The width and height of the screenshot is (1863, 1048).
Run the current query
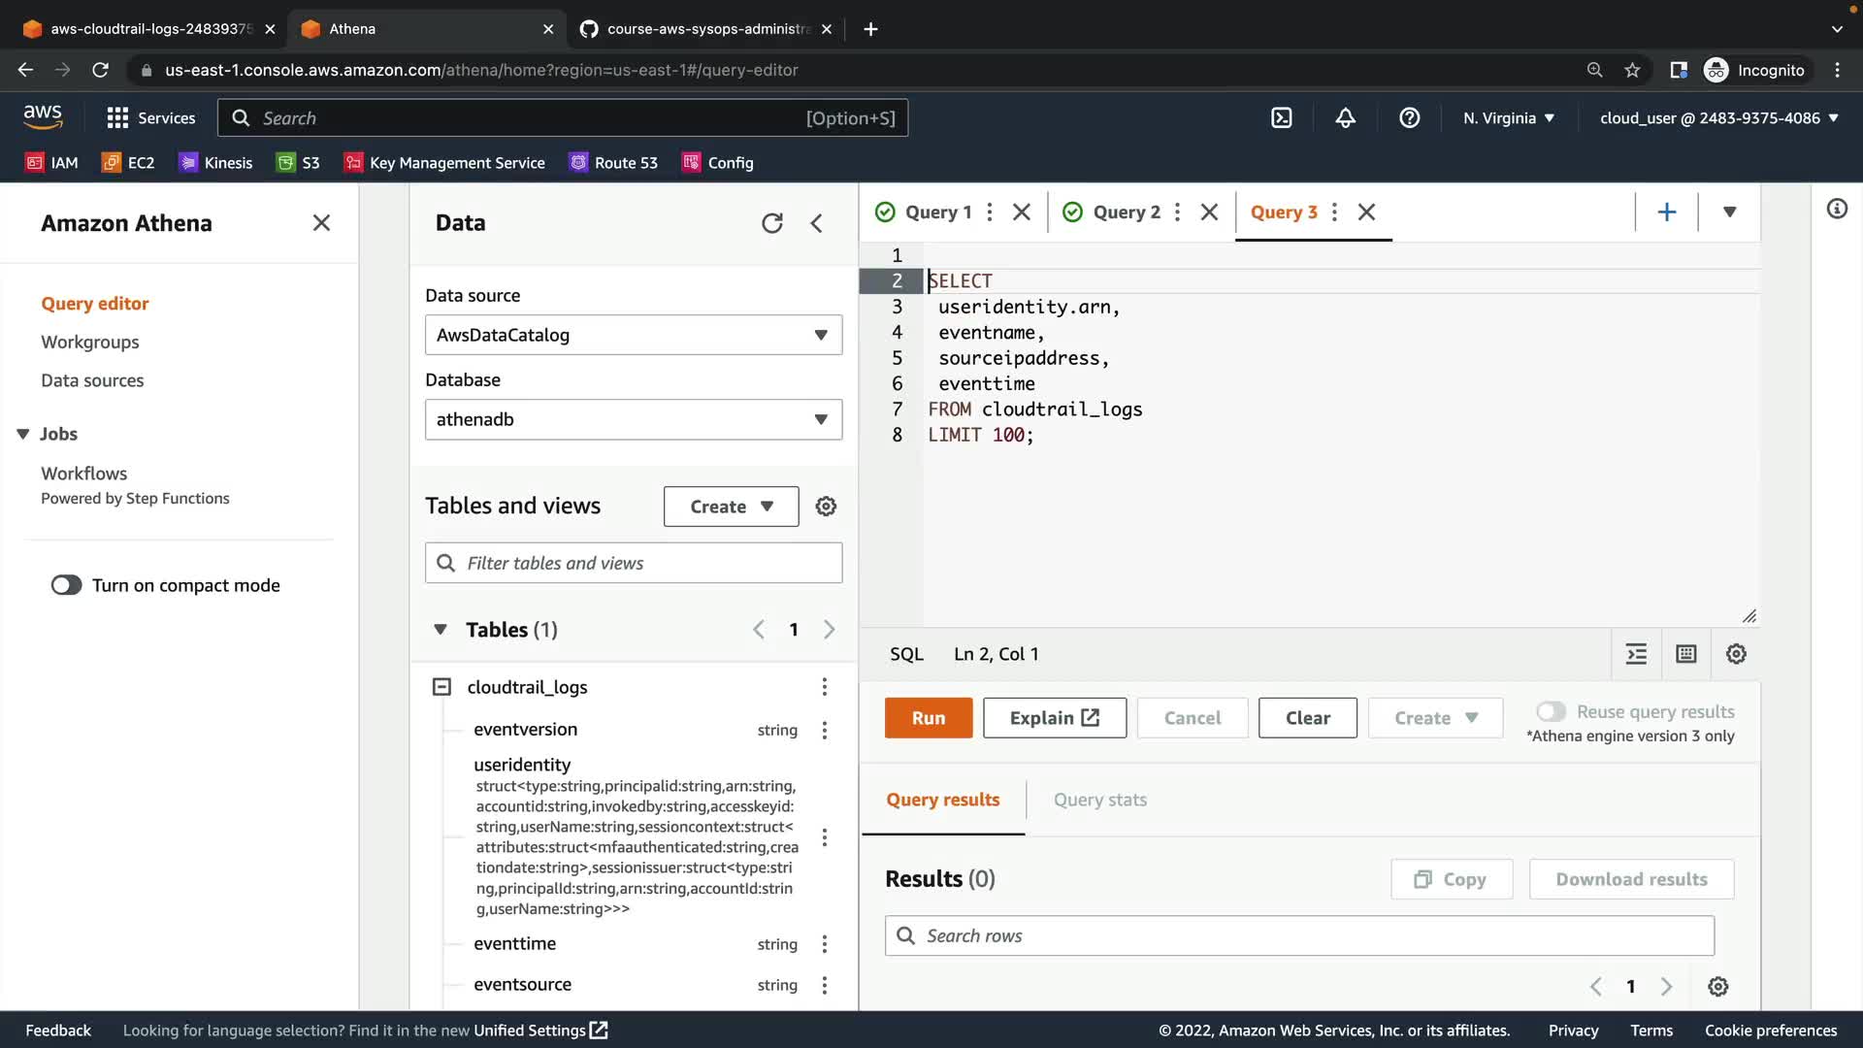tap(928, 718)
